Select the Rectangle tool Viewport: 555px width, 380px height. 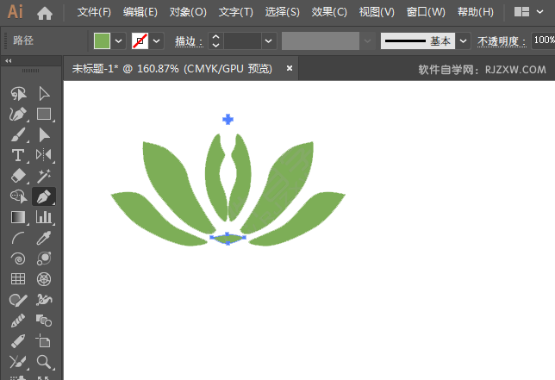(x=44, y=114)
